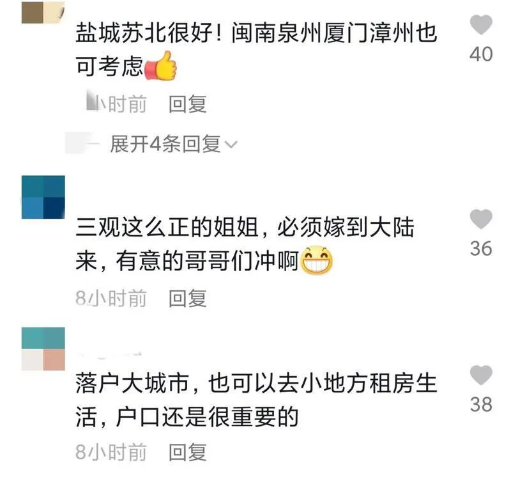
Task: Like the comment with 40 likes
Action: pyautogui.click(x=481, y=24)
